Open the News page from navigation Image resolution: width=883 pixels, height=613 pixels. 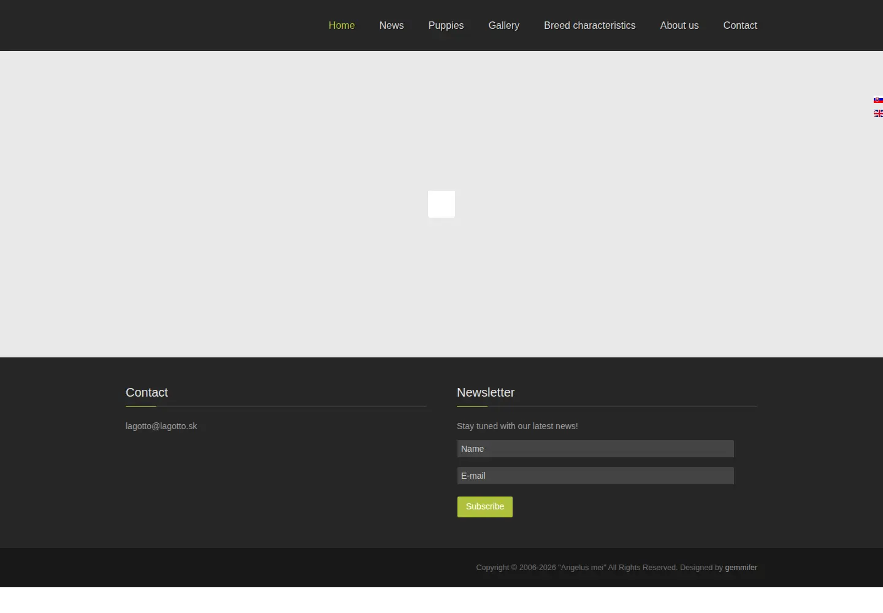point(391,26)
